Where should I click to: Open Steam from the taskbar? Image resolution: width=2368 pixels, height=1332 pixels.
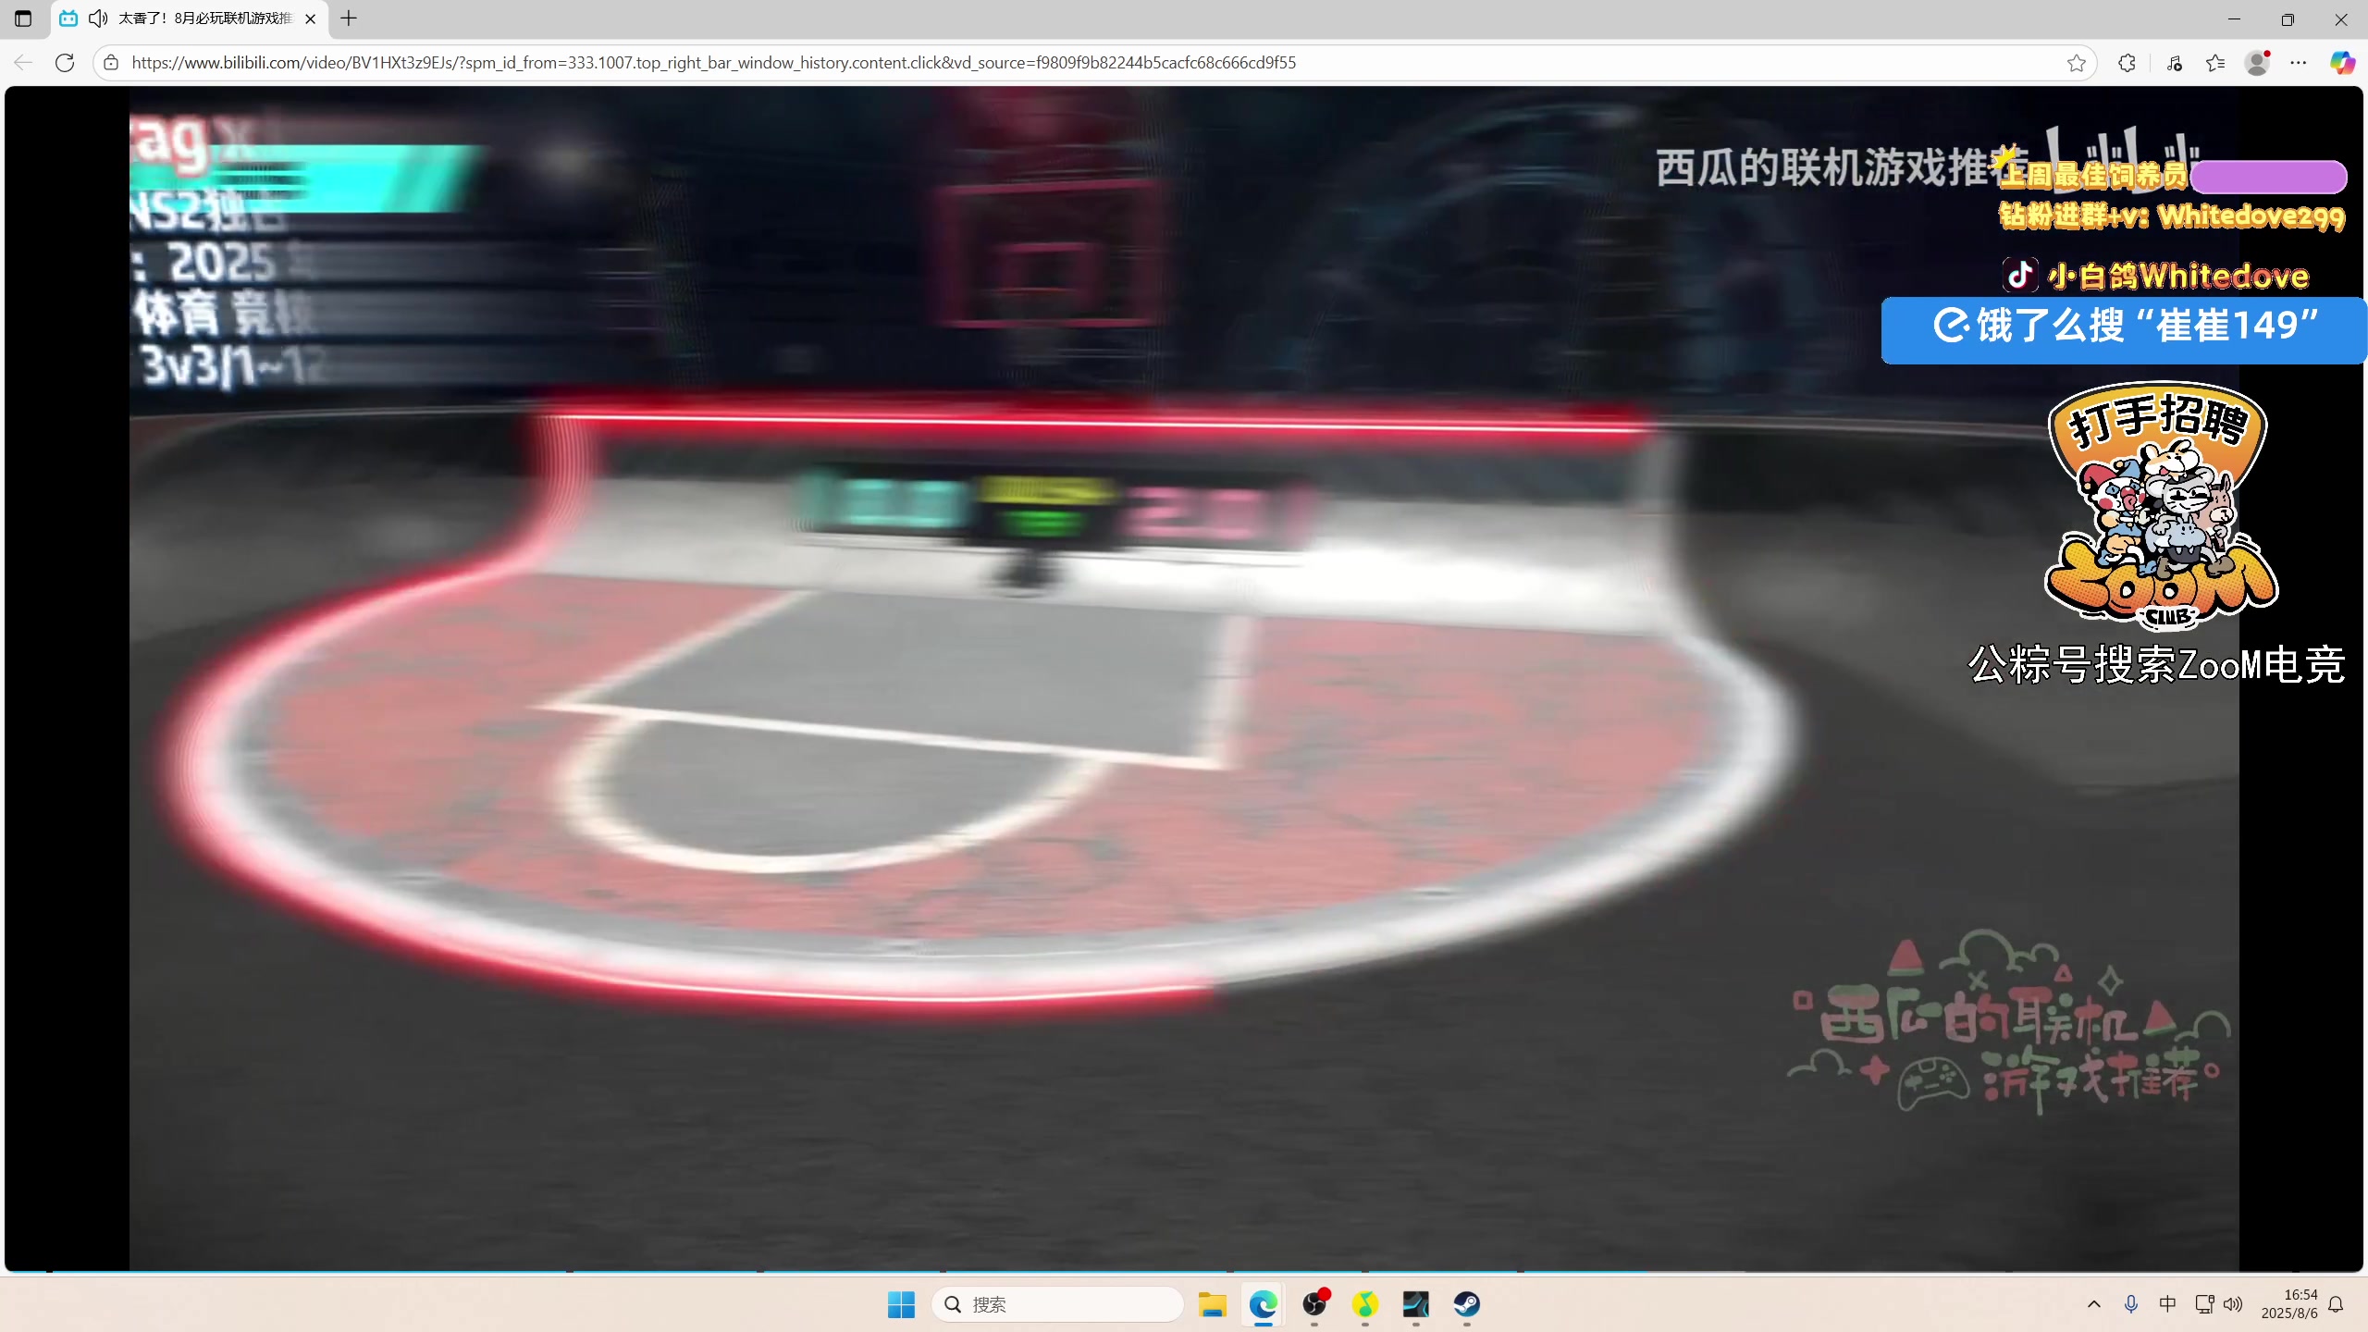pyautogui.click(x=1467, y=1304)
